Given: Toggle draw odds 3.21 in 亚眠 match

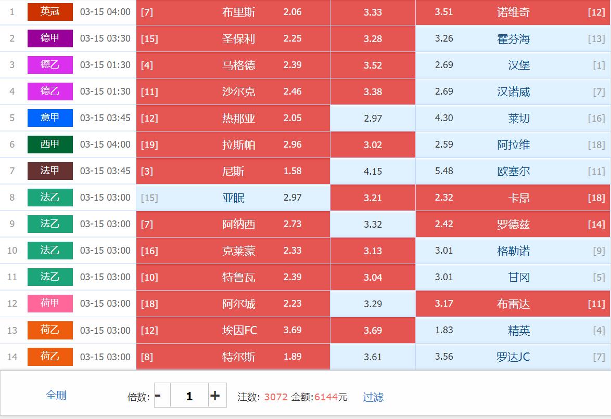Looking at the screenshot, I should (x=373, y=198).
